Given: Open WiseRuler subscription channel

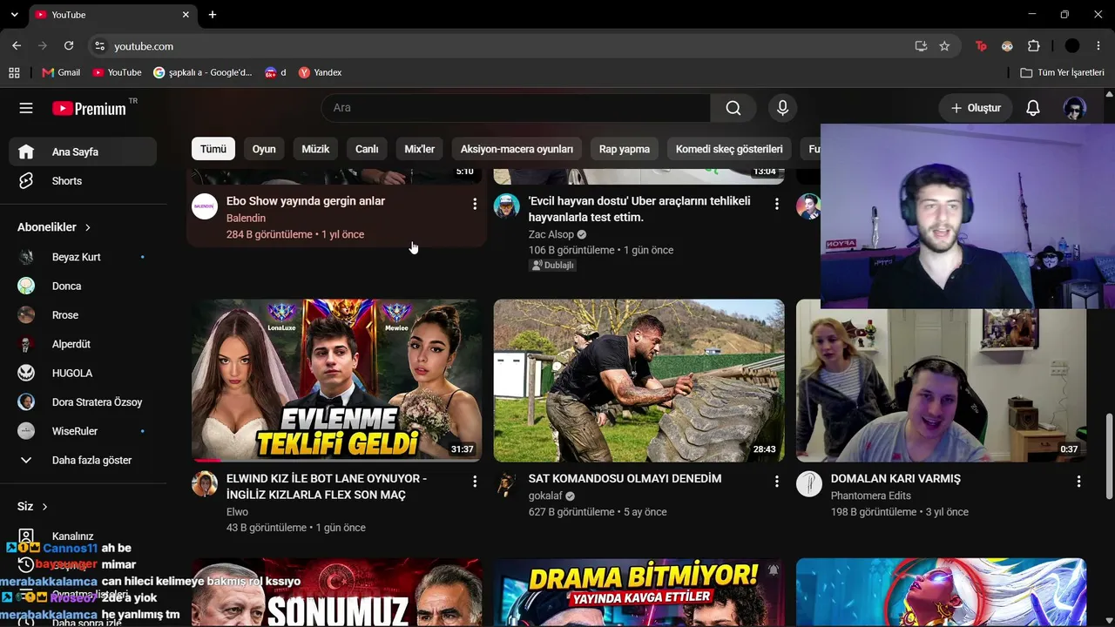Looking at the screenshot, I should tap(83, 431).
